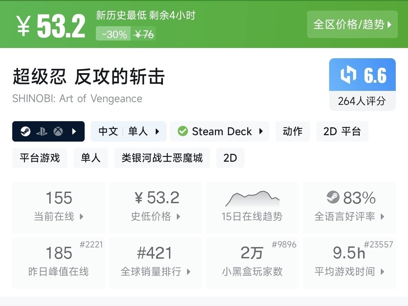Open the 2D 平台 tag
The image size is (408, 306).
(x=342, y=131)
